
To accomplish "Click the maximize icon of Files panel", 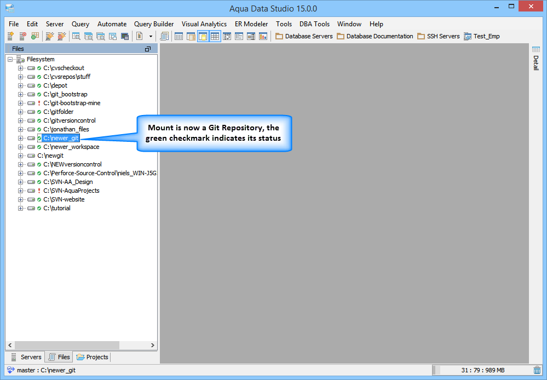I will (148, 49).
